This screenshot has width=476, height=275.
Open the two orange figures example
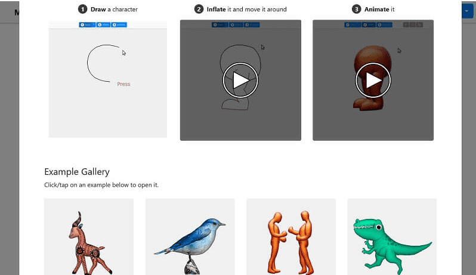tap(291, 237)
